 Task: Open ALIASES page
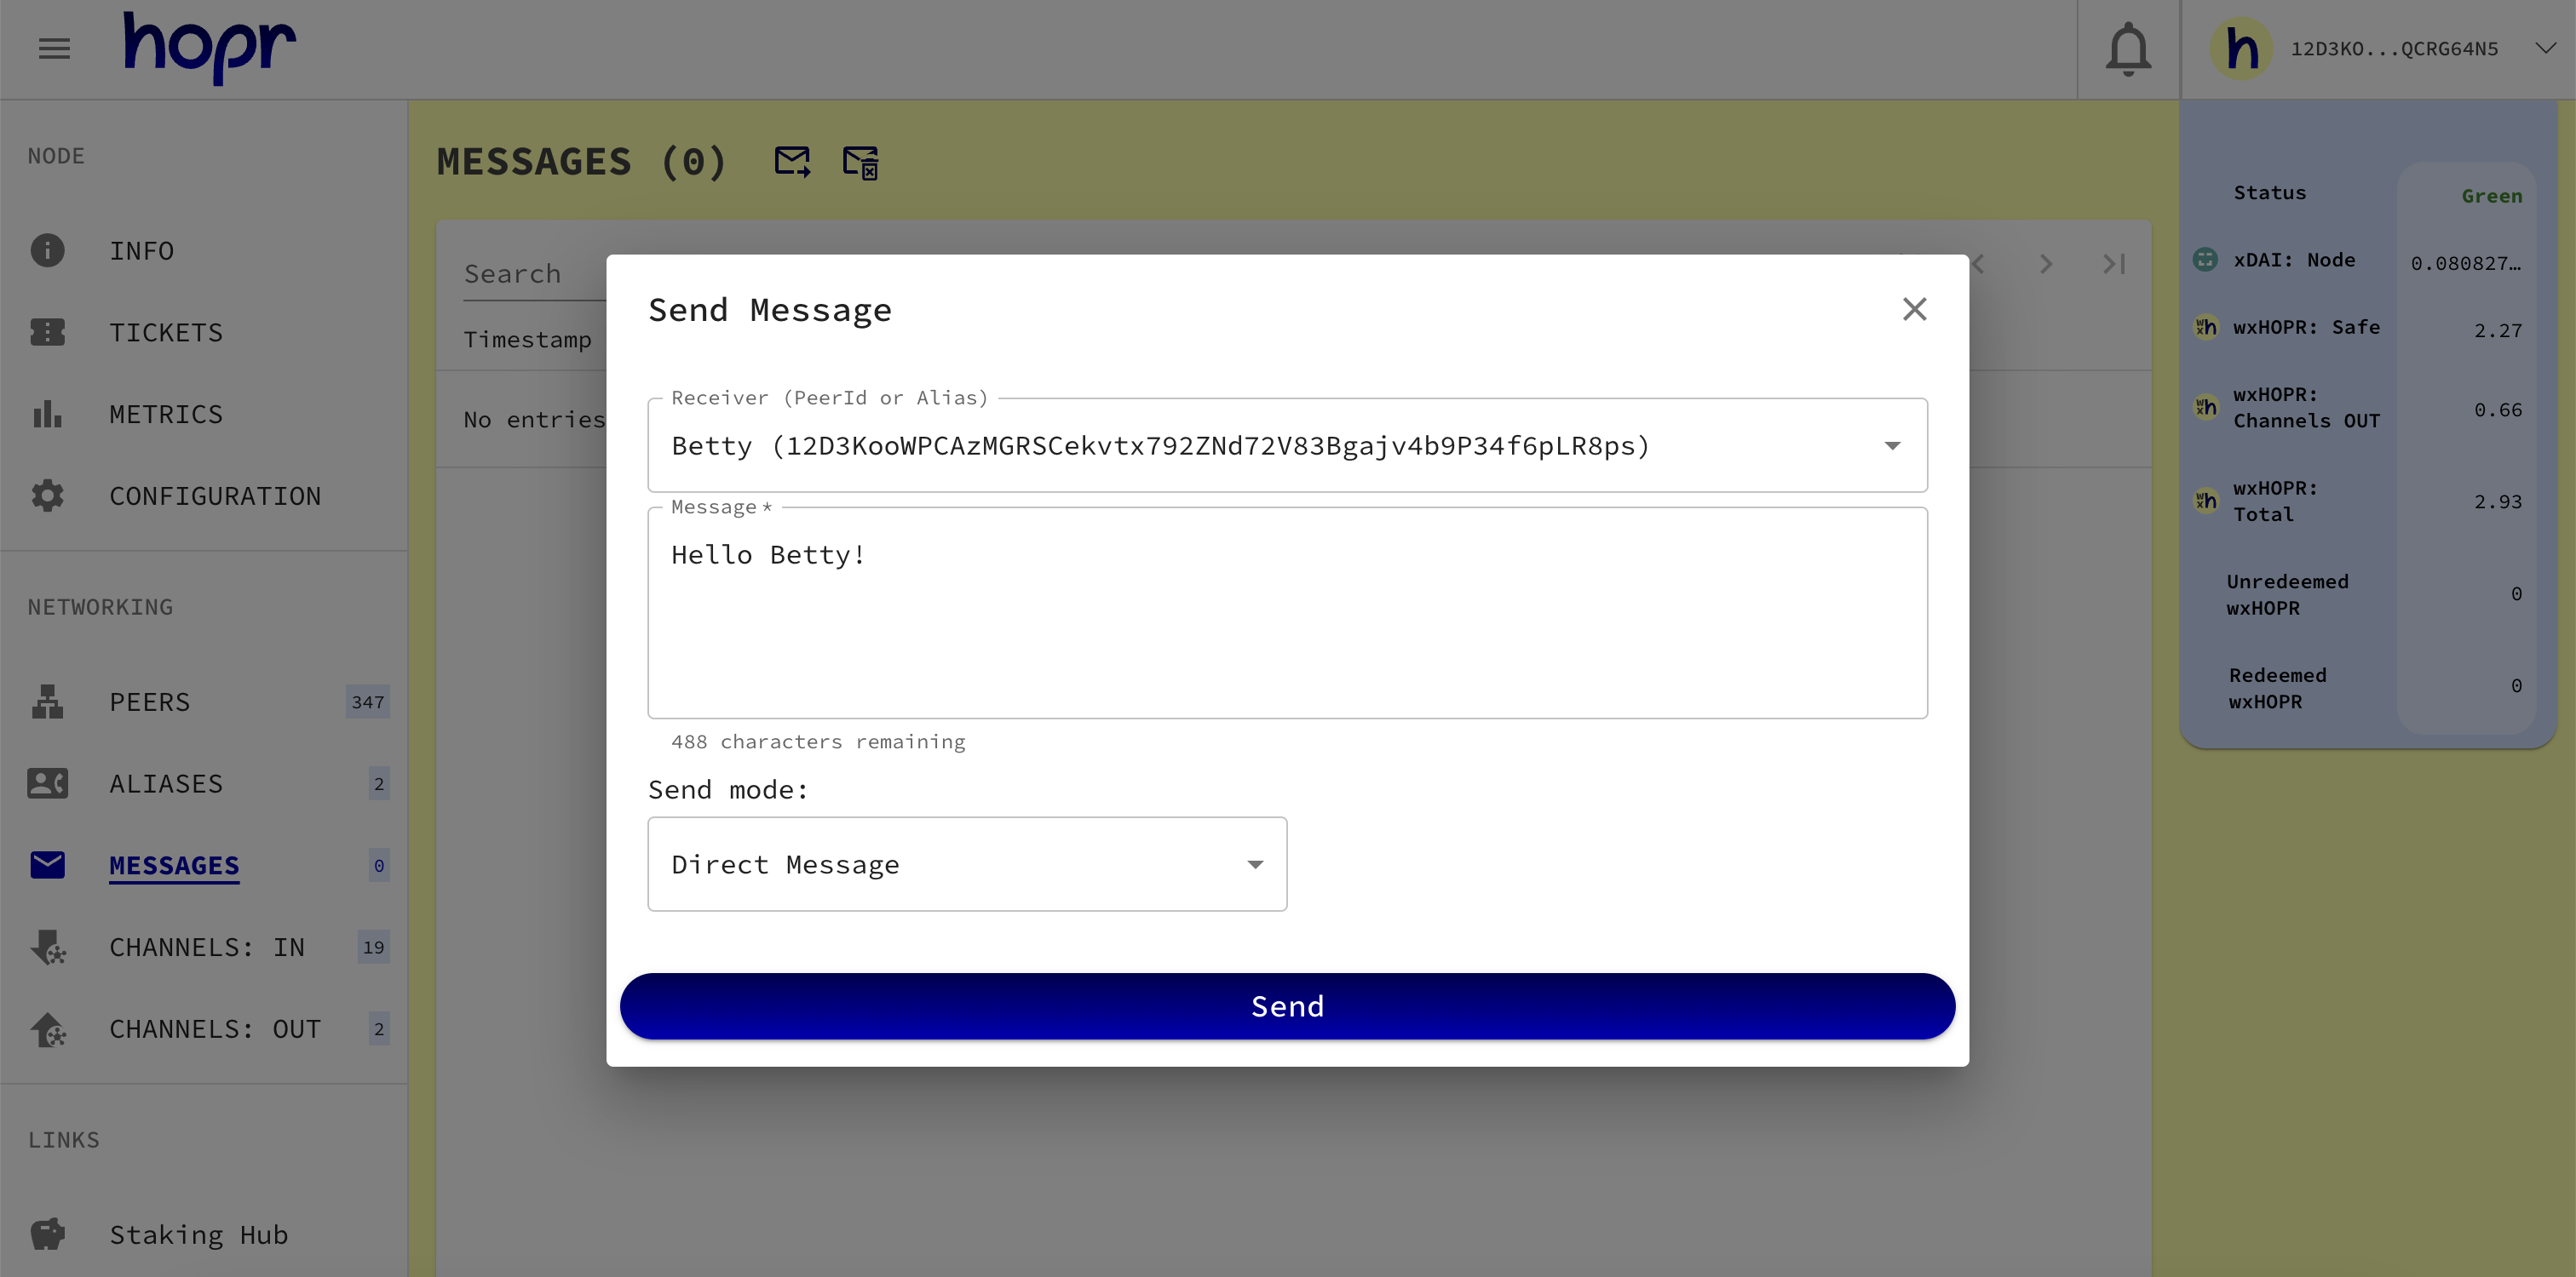166,784
